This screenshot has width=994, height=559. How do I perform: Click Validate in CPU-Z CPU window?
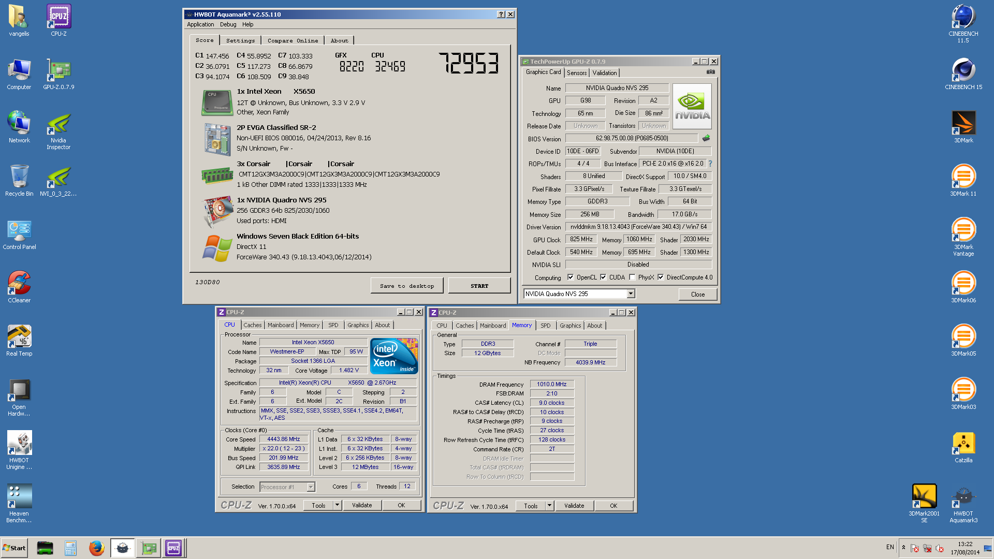pyautogui.click(x=362, y=505)
